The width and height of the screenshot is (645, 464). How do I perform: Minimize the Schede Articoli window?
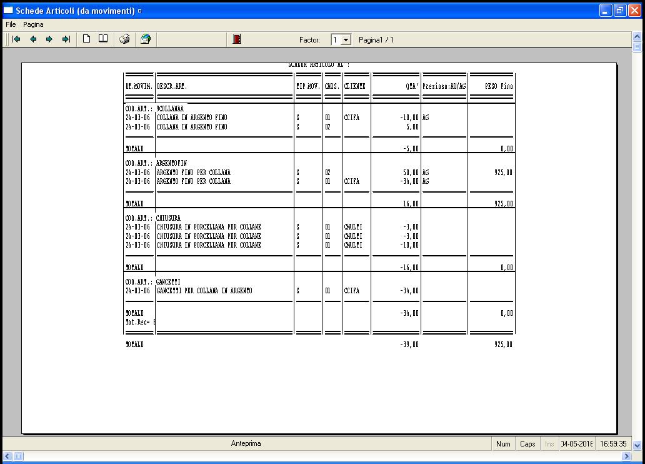coord(605,11)
